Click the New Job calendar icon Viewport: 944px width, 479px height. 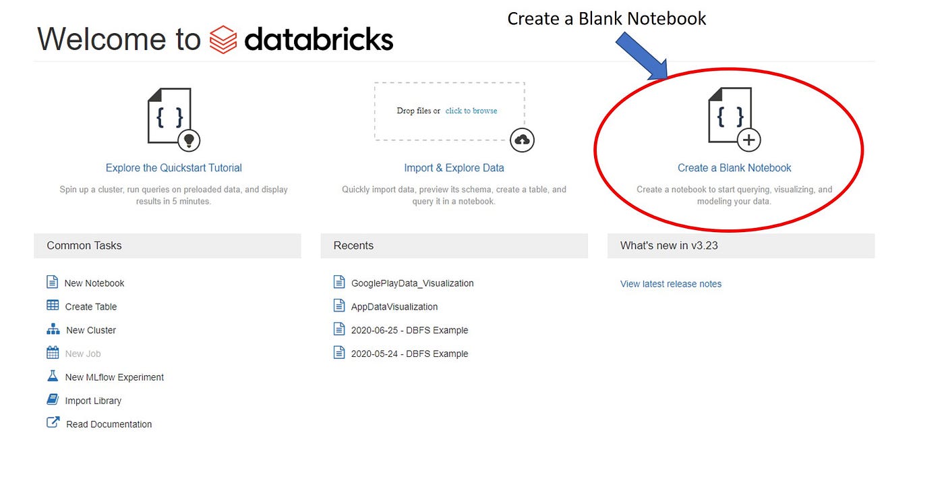[53, 352]
